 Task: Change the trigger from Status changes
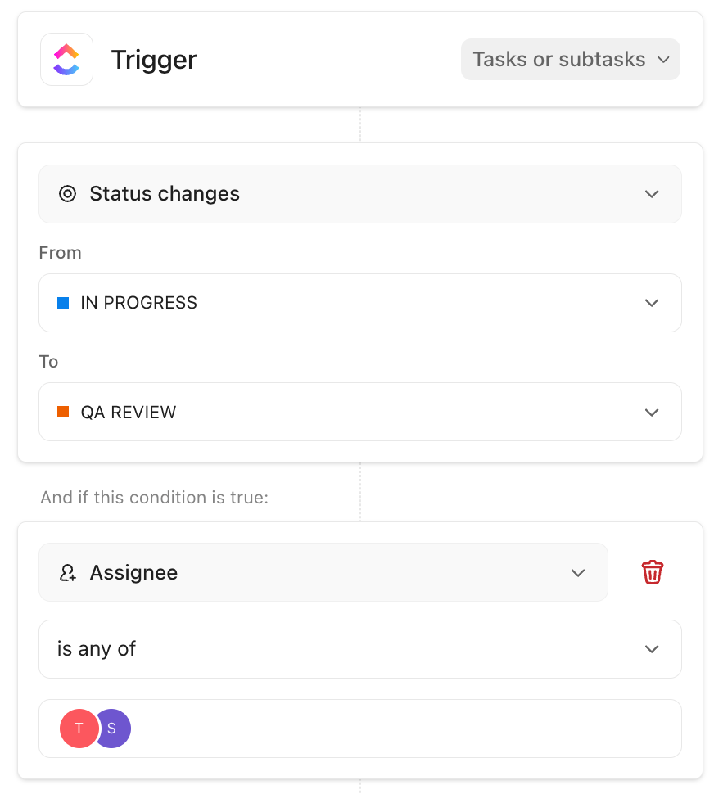(x=360, y=194)
